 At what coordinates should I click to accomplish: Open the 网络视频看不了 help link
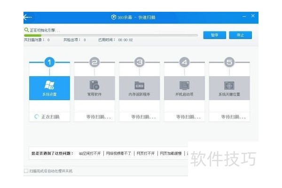(x=118, y=154)
